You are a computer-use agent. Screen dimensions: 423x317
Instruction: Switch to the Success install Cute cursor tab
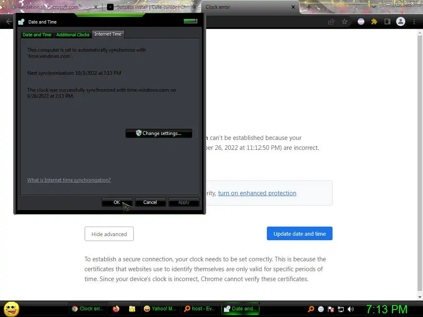(151, 7)
